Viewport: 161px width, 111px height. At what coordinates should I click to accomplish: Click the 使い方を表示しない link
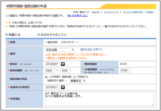77,16
